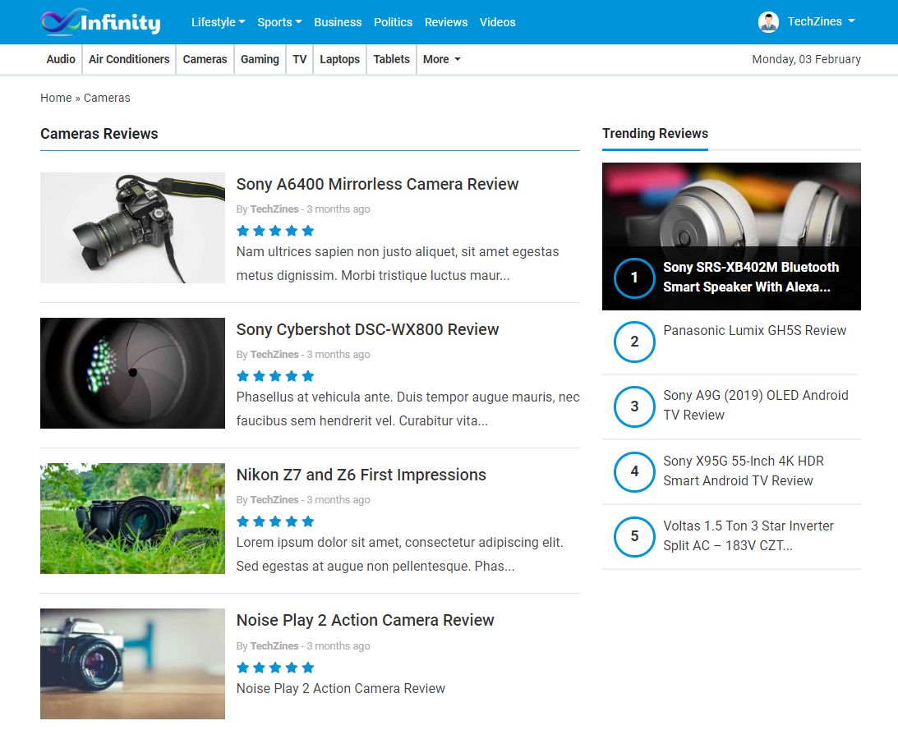The image size is (898, 730).
Task: Select the Cameras category tab
Action: coord(205,59)
